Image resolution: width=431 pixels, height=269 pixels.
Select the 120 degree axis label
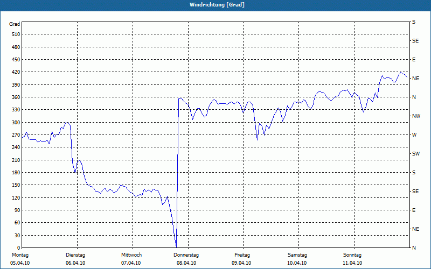tap(16, 197)
